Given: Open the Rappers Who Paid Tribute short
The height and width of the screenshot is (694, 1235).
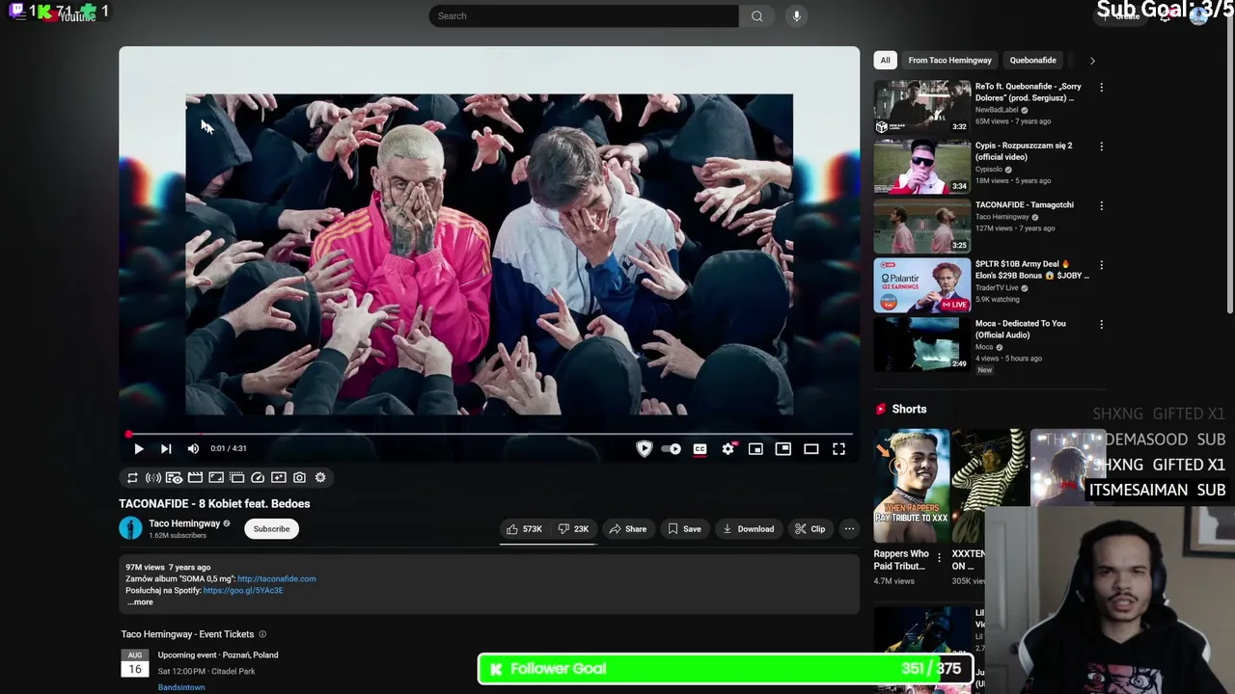Looking at the screenshot, I should (x=912, y=486).
